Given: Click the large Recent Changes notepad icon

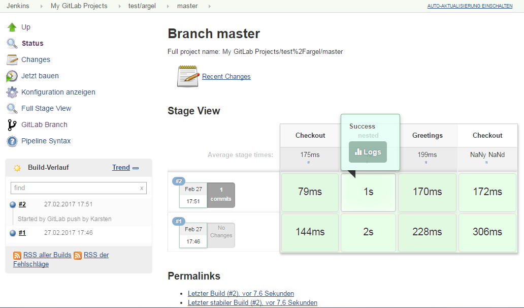Looking at the screenshot, I should pyautogui.click(x=188, y=76).
